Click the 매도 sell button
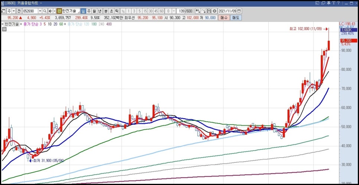Viewport: 359px width, 185px height. point(236,18)
